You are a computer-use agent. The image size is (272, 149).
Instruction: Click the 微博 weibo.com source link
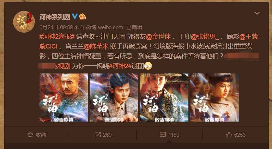[x=104, y=27]
